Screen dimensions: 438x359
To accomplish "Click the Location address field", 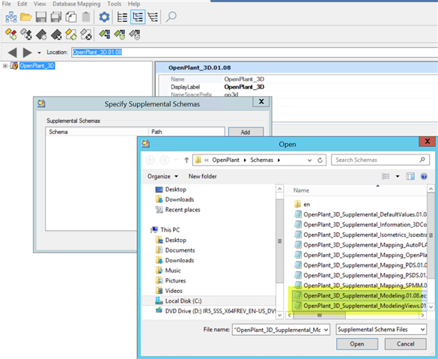I will click(x=255, y=52).
